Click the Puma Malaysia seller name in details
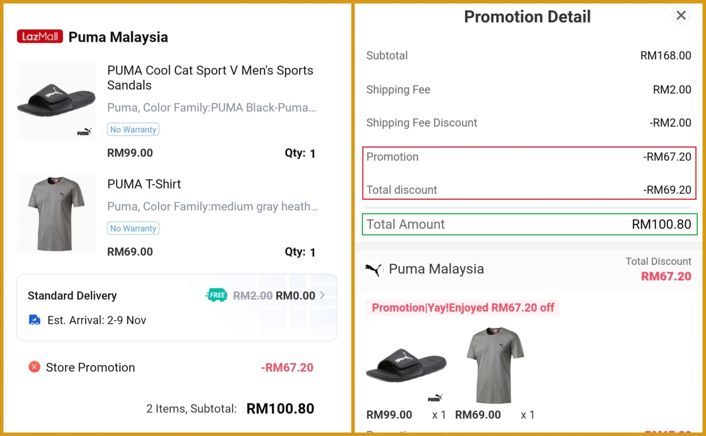706x436 pixels. tap(436, 269)
